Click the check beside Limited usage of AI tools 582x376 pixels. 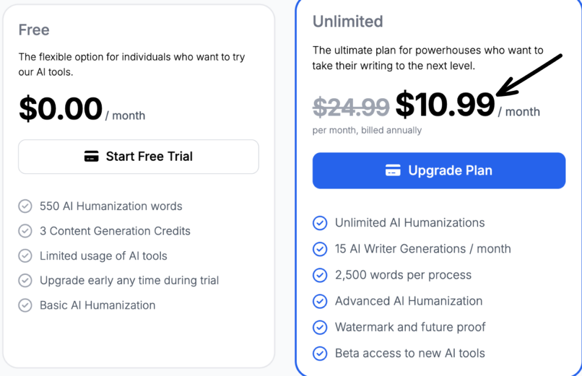pyautogui.click(x=25, y=256)
